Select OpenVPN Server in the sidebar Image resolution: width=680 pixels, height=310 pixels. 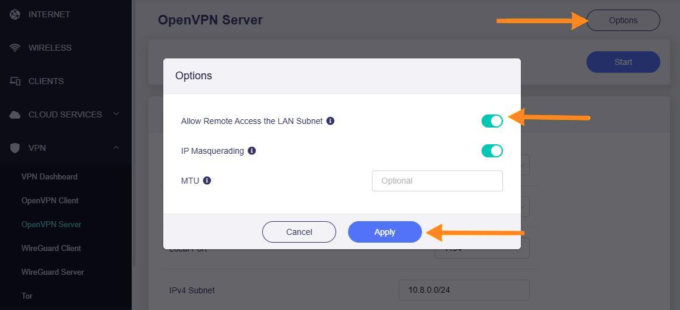tap(51, 224)
